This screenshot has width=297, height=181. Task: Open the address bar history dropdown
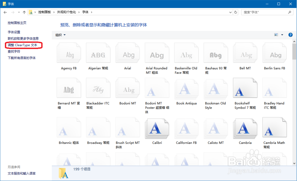click(230, 12)
